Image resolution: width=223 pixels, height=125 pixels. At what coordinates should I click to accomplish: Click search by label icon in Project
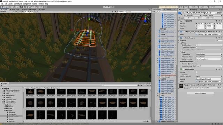click(x=142, y=85)
